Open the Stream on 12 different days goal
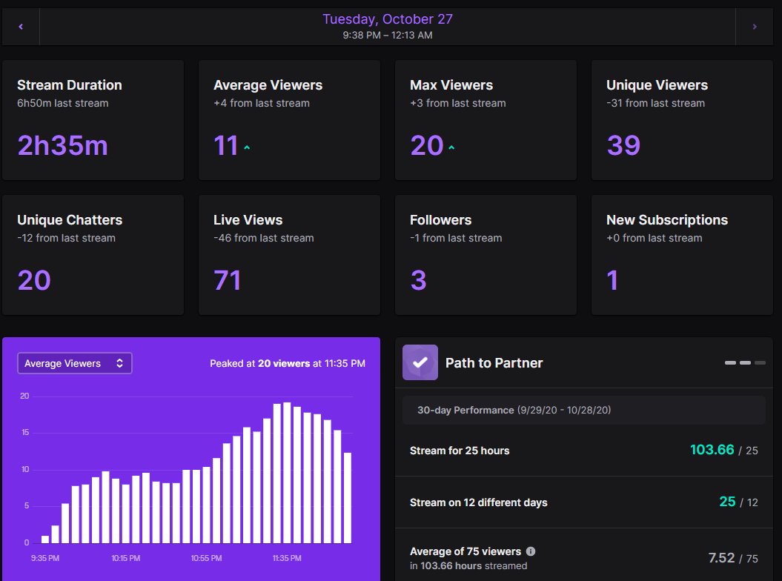 pos(583,502)
